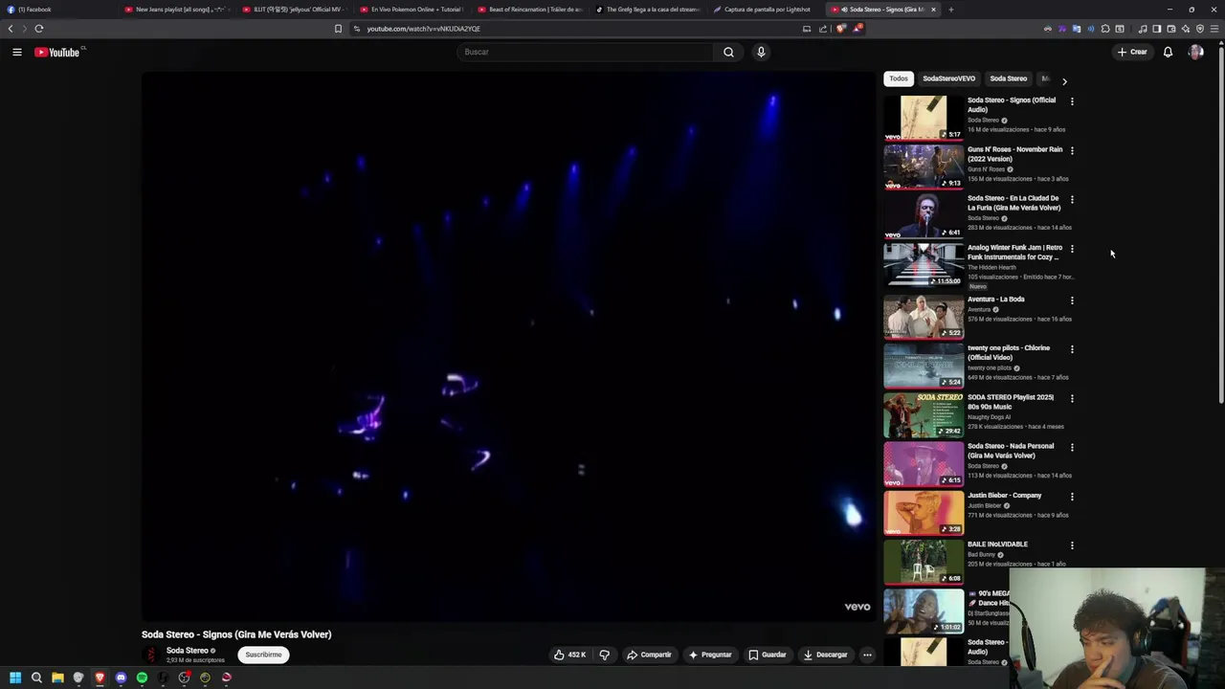
Task: Switch to the Facebook browser tab
Action: [x=59, y=10]
